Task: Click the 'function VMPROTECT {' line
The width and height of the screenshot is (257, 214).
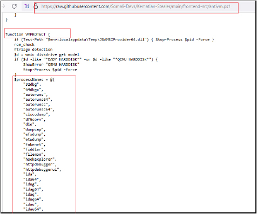Action: 28,34
